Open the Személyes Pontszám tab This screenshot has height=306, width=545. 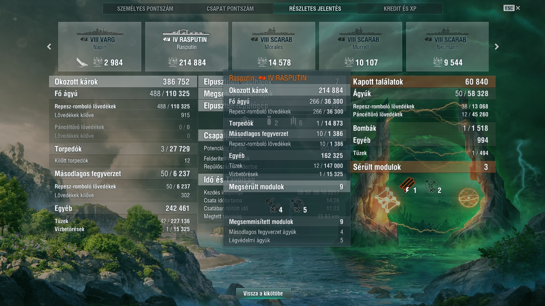tap(145, 8)
